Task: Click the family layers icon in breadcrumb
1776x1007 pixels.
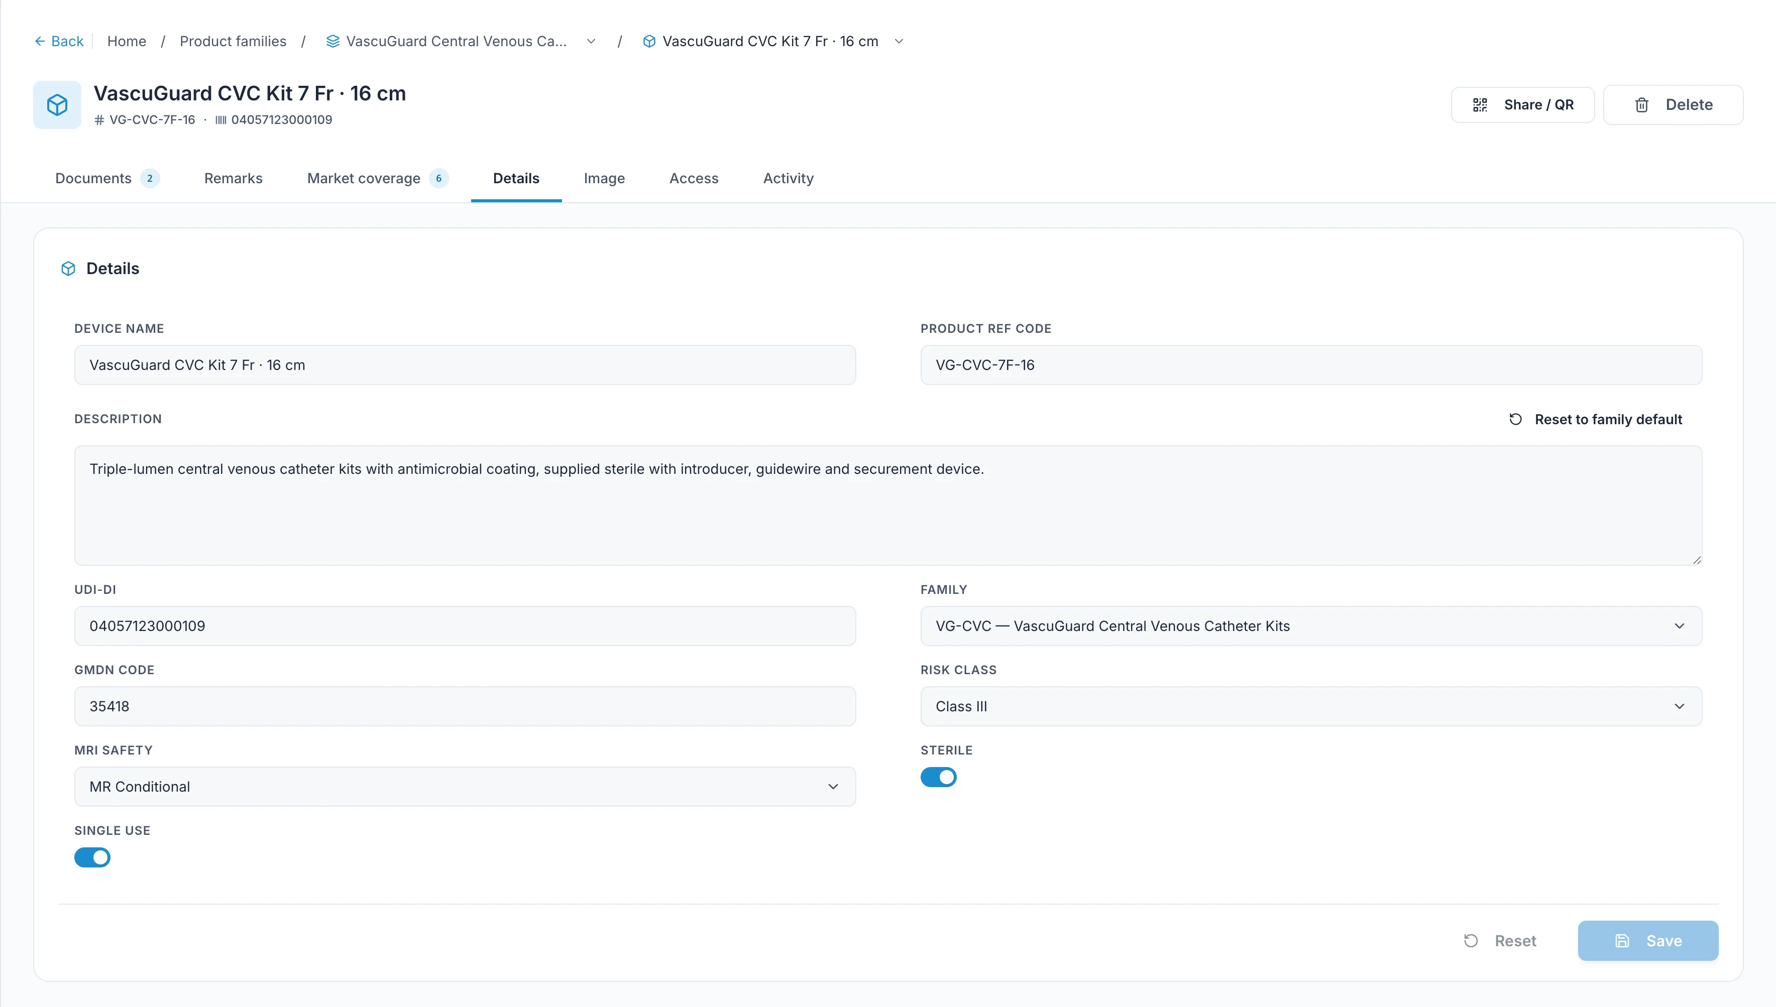Action: coord(333,42)
